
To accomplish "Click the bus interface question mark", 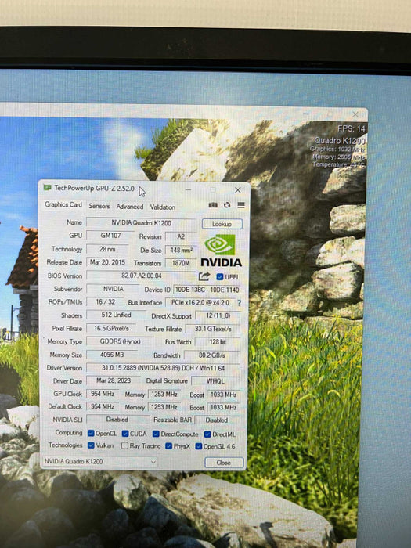I will pos(240,303).
